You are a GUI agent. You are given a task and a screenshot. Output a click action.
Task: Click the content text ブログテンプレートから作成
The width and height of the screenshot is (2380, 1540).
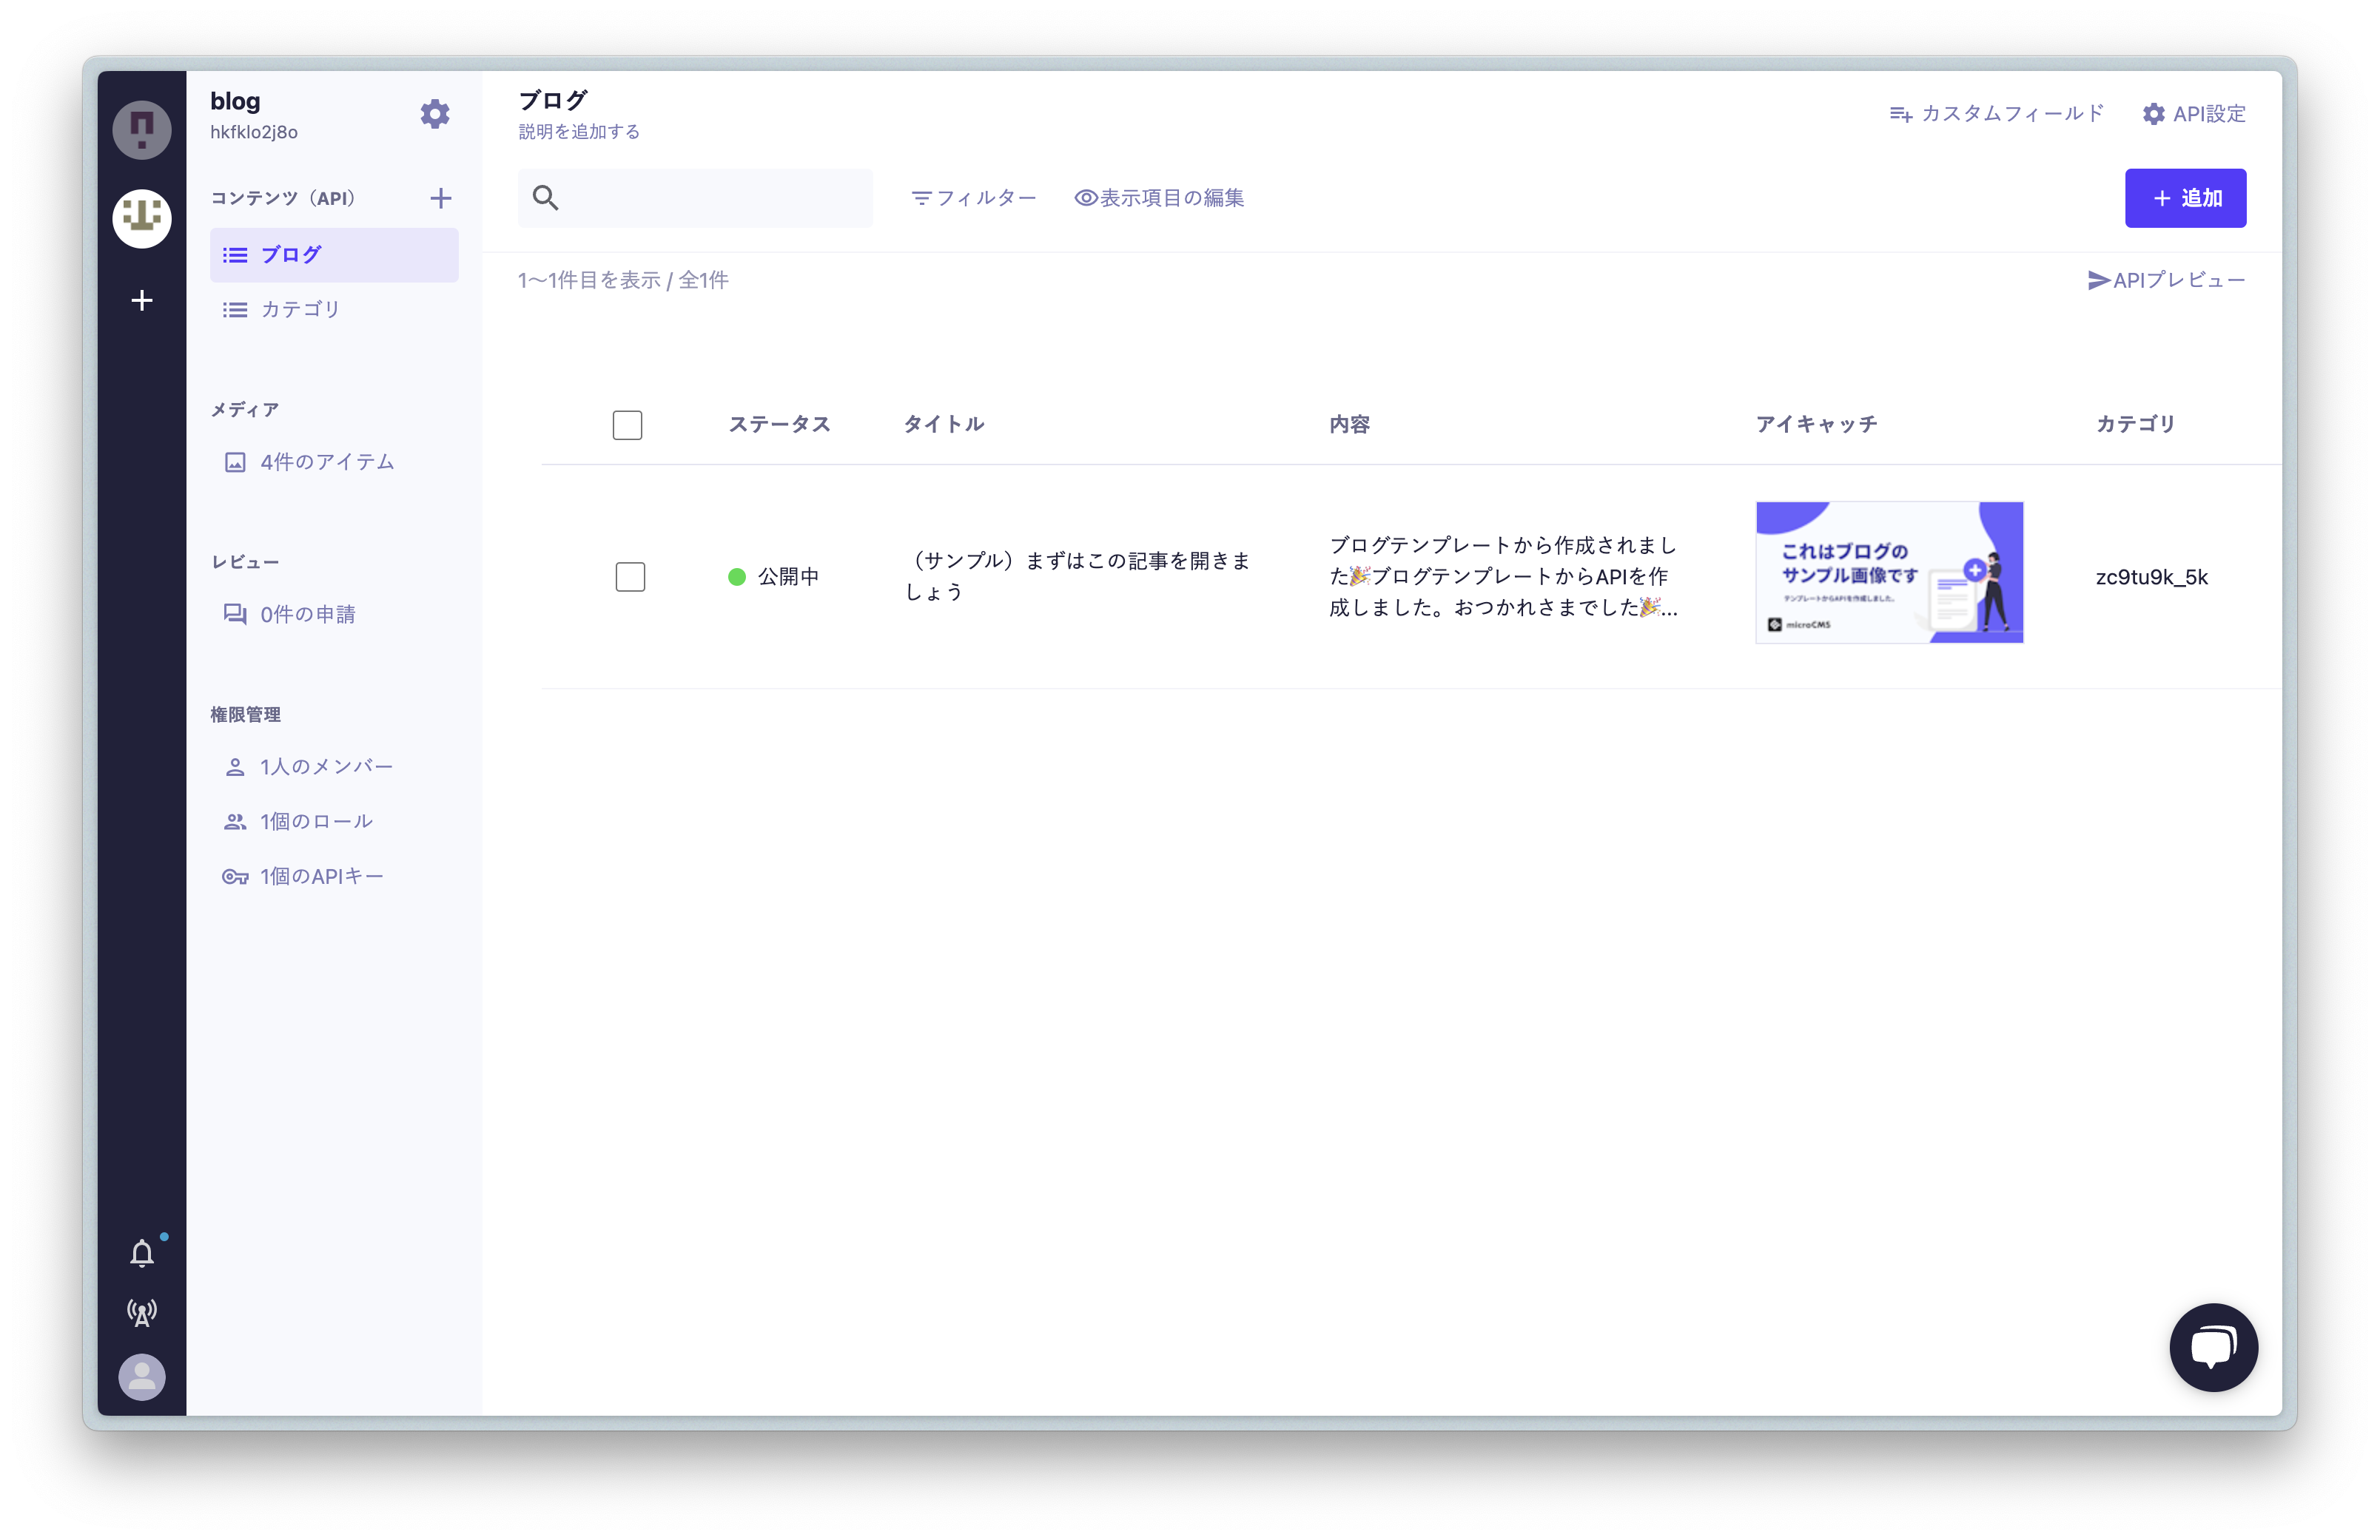(x=1503, y=577)
